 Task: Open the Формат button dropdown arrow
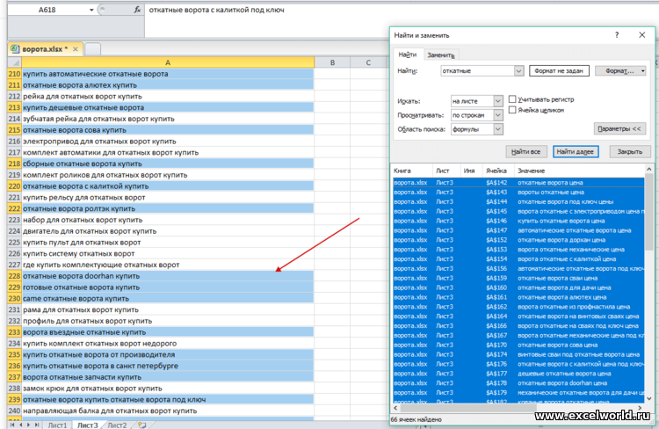tap(642, 70)
